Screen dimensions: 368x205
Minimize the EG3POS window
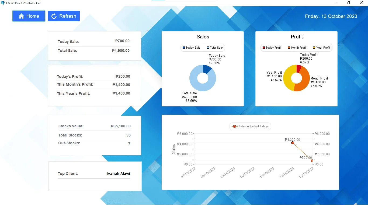coord(337,3)
